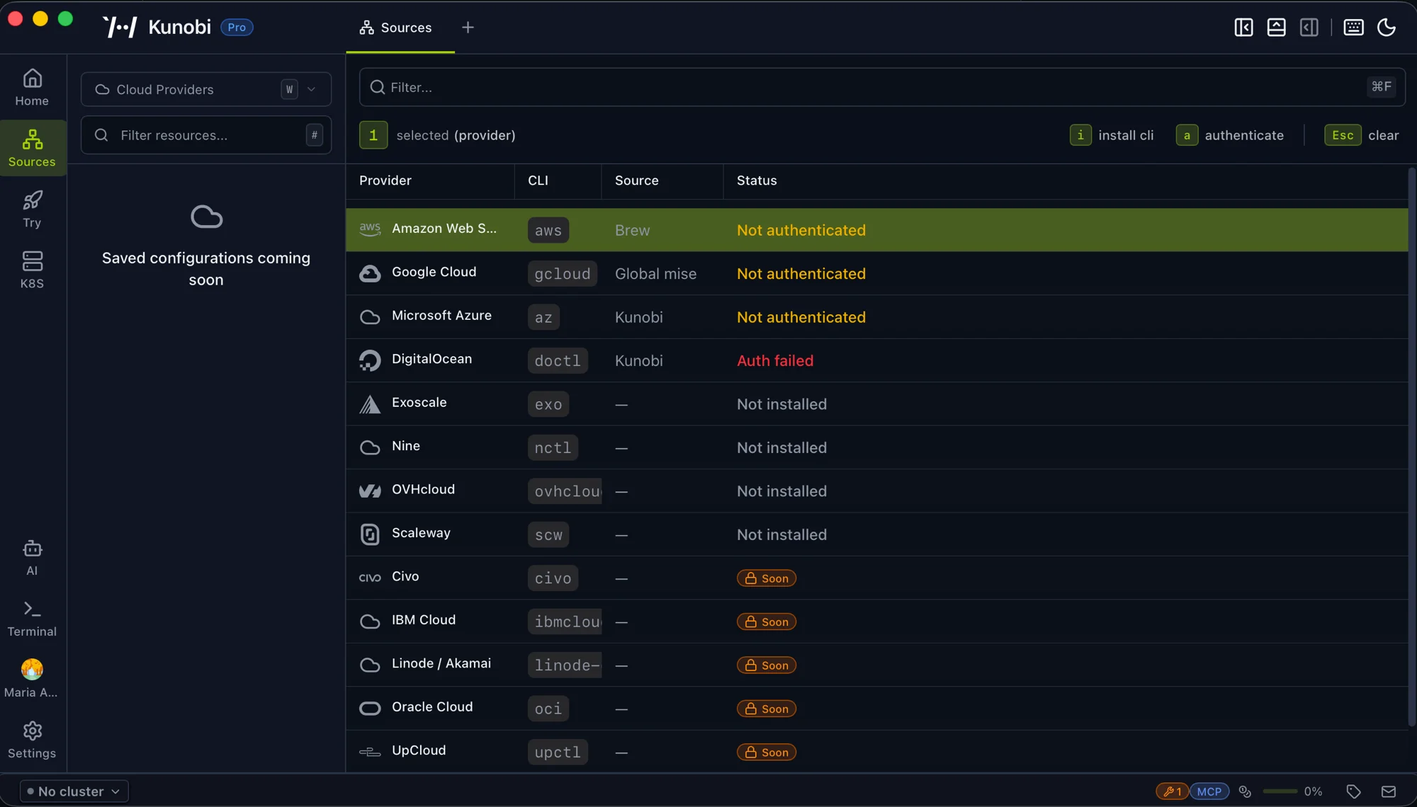Image resolution: width=1417 pixels, height=807 pixels.
Task: Switch theme with the moon icon
Action: coord(1387,28)
